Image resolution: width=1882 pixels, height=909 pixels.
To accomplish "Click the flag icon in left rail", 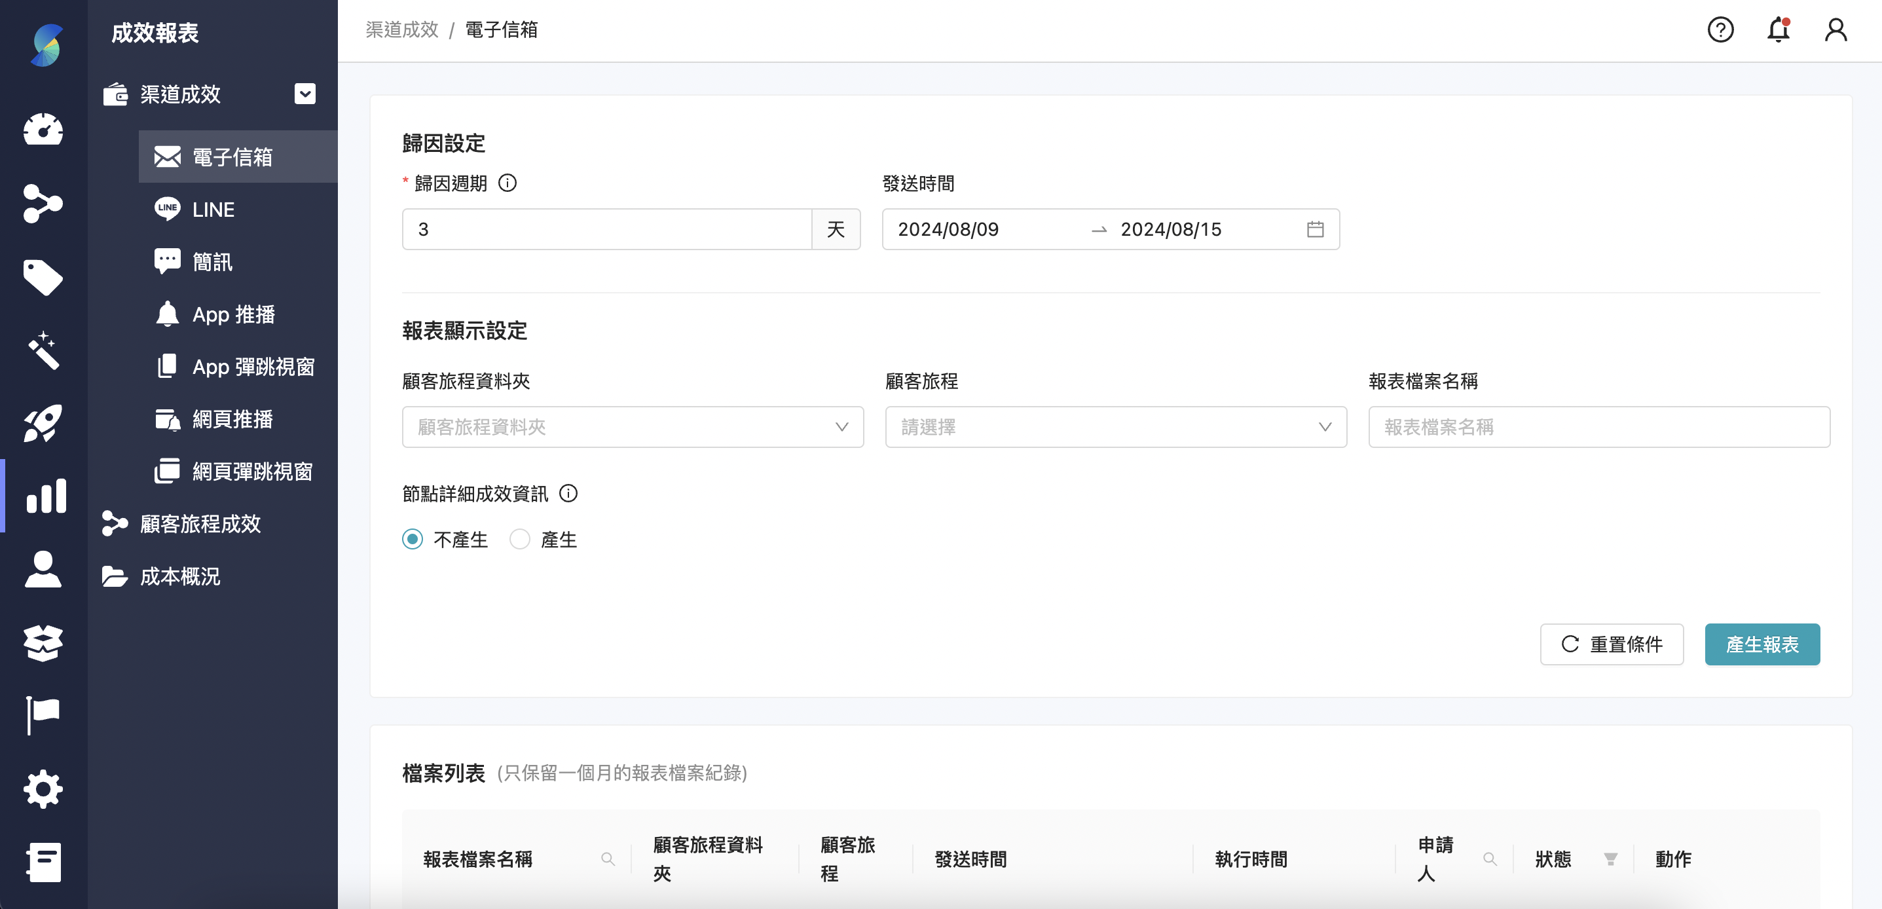I will point(43,713).
